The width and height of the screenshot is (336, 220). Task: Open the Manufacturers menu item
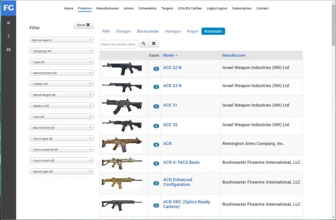(x=107, y=8)
